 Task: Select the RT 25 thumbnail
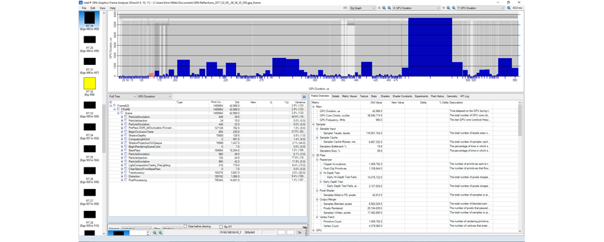click(x=89, y=148)
